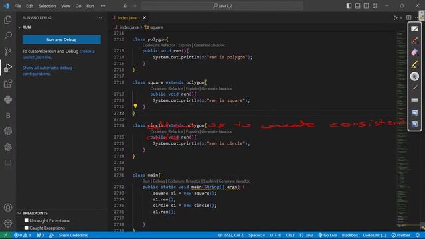Click the UTF-8 encoding status item

pyautogui.click(x=276, y=235)
